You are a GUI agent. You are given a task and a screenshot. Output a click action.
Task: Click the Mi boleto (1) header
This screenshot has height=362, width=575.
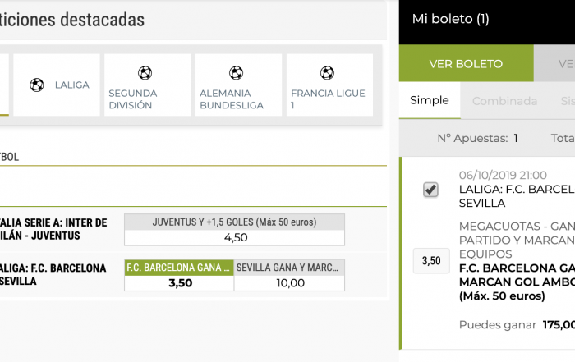[x=450, y=19]
